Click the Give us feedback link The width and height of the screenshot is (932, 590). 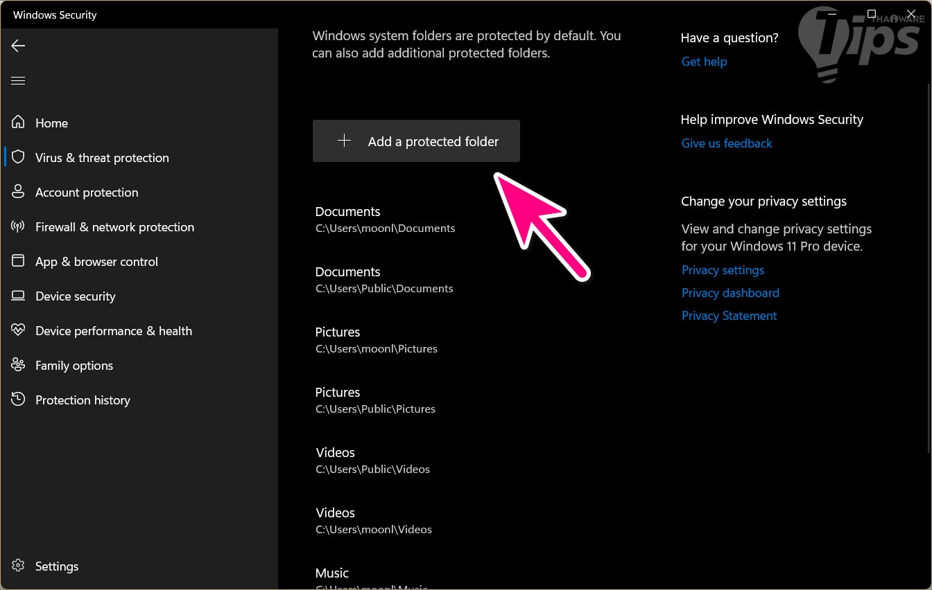click(726, 143)
